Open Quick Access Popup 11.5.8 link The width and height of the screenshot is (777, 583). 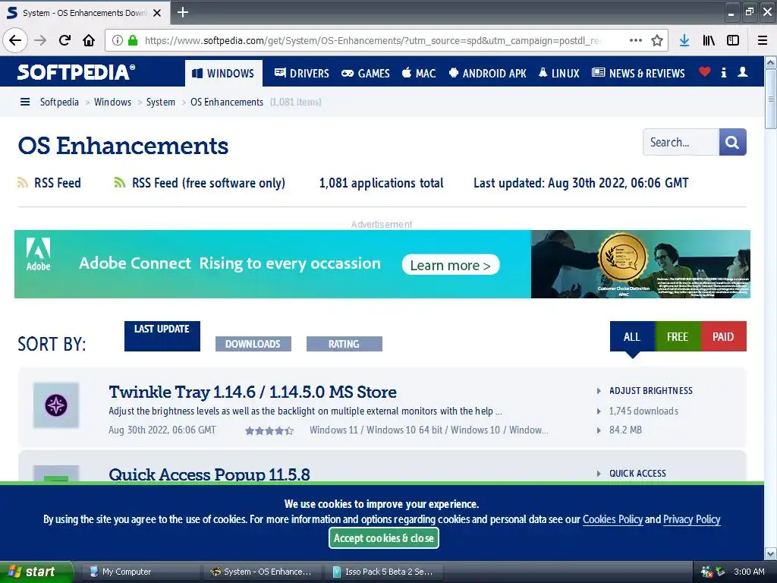(x=209, y=474)
